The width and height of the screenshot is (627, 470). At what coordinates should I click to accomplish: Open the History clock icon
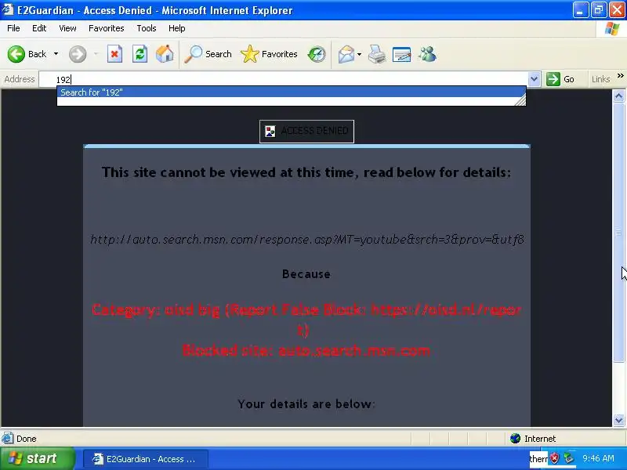(317, 54)
